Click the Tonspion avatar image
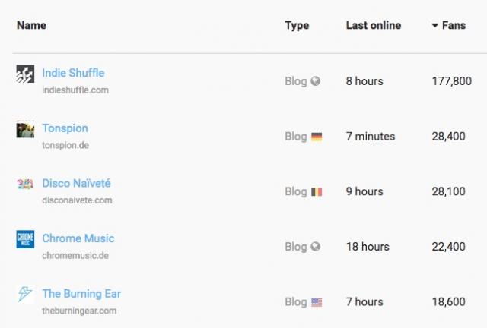This screenshot has height=328, width=487. point(25,129)
